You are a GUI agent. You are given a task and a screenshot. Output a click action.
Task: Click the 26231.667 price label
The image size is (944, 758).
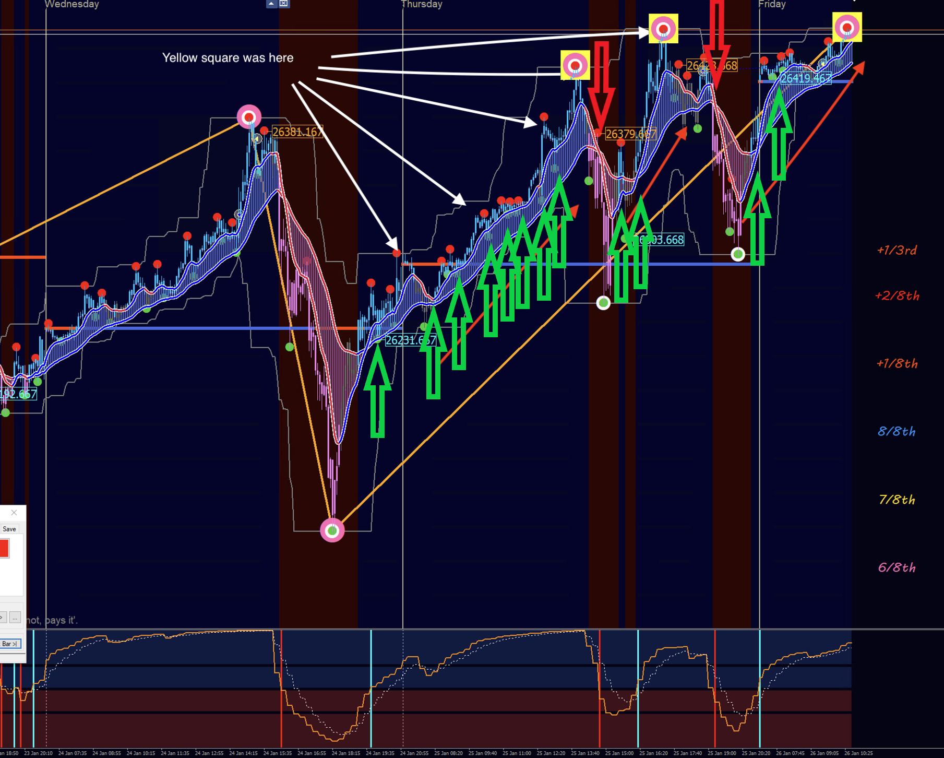[411, 340]
